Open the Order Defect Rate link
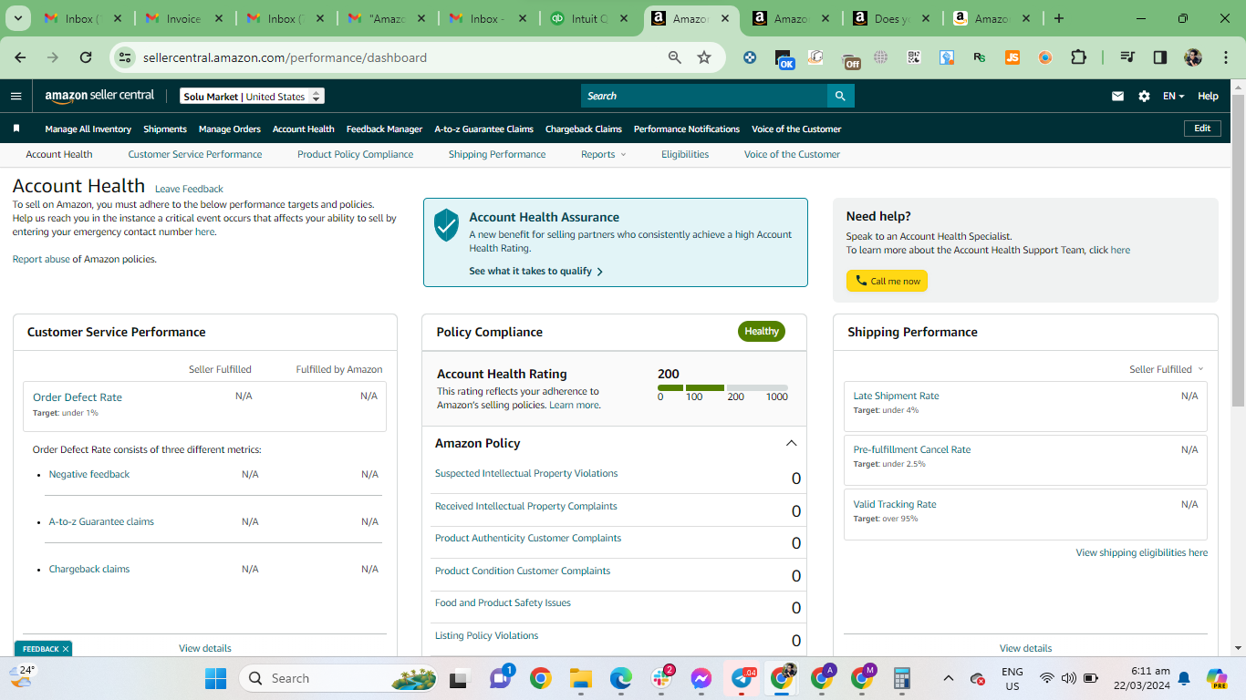Image resolution: width=1246 pixels, height=700 pixels. [78, 397]
